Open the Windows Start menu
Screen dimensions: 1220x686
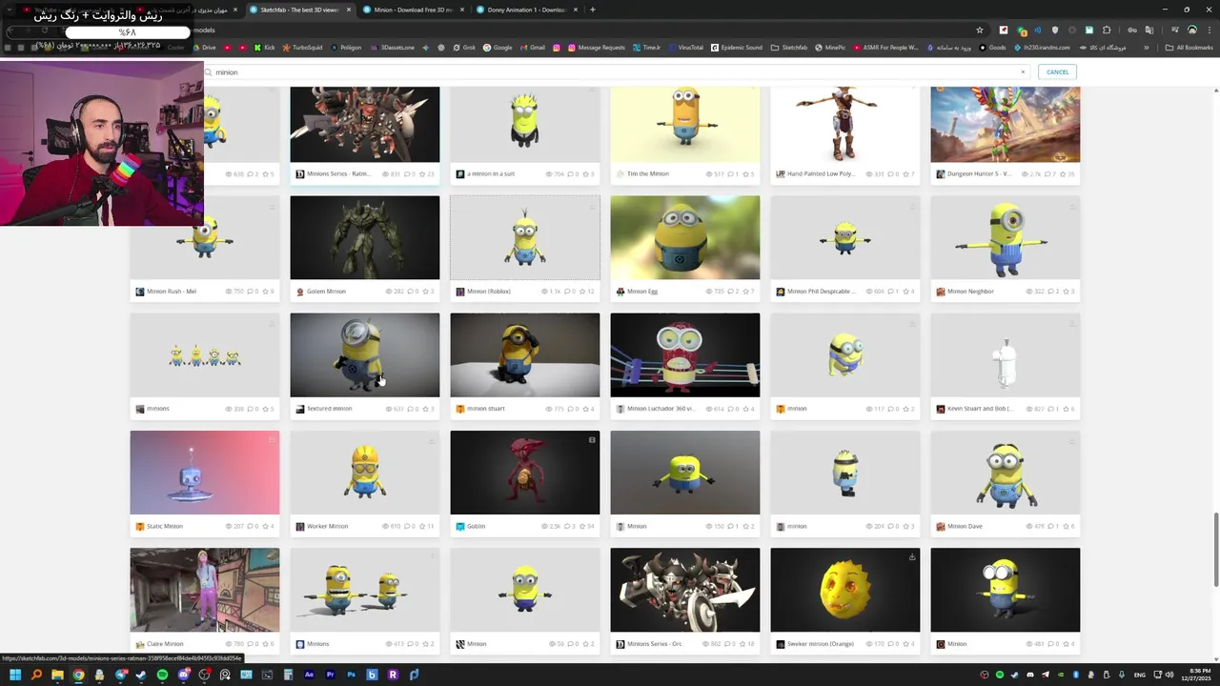[15, 675]
